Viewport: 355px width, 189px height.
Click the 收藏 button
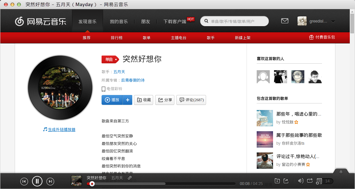[x=144, y=100]
